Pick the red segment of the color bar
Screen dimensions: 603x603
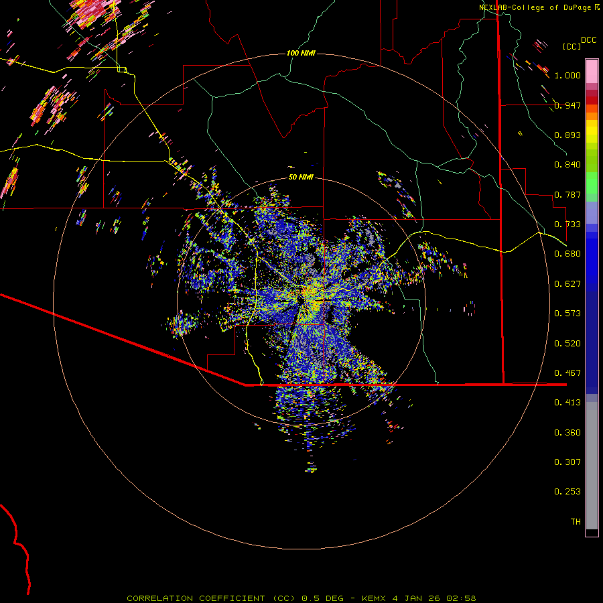click(592, 100)
